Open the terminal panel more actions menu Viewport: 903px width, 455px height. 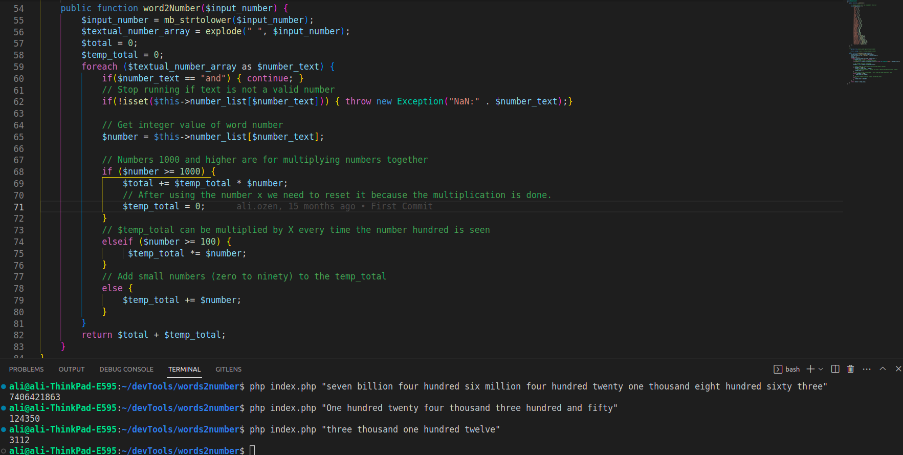pos(867,369)
